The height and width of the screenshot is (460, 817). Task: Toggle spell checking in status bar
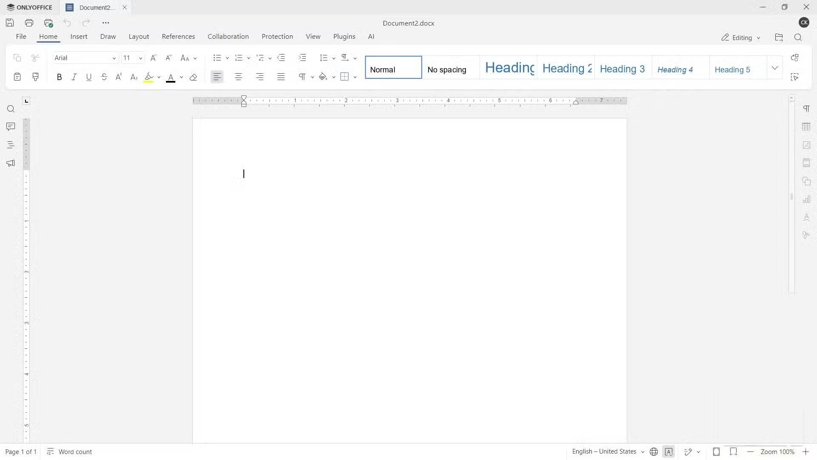(668, 452)
